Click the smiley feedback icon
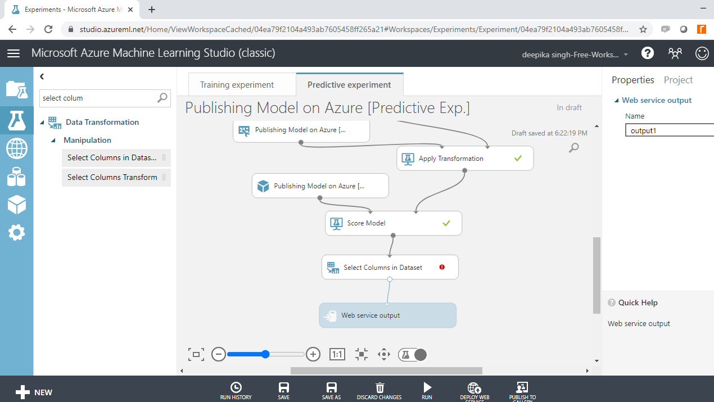Screen dimensions: 714x402 tap(702, 53)
